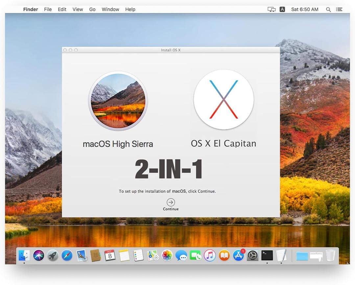This screenshot has height=285, width=355.
Task: Open the Messages app
Action: tap(181, 255)
